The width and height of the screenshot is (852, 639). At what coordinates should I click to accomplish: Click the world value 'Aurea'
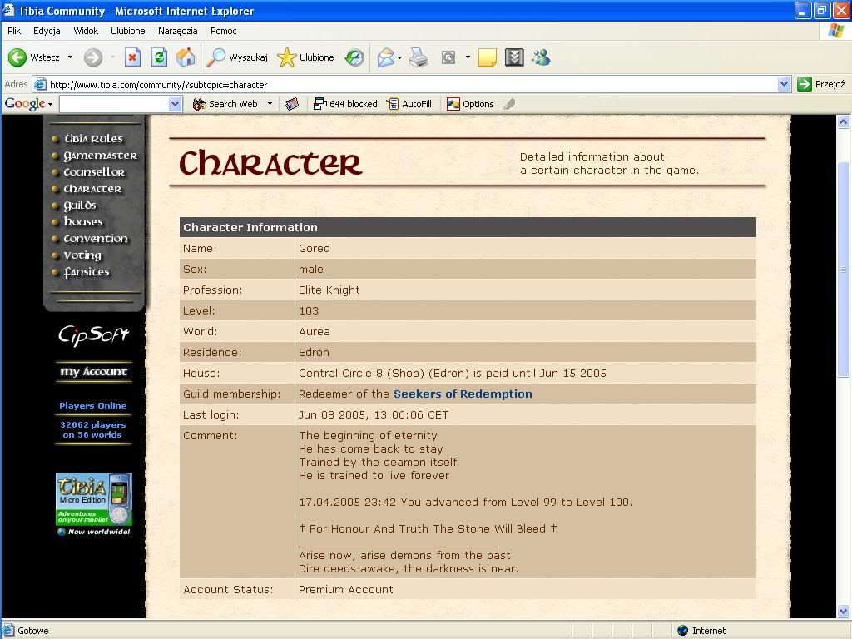click(x=314, y=331)
